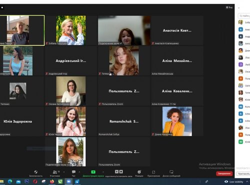Viewport: 250px width, 185px height.
Task: Click the participants search field
Action: (x=244, y=16)
